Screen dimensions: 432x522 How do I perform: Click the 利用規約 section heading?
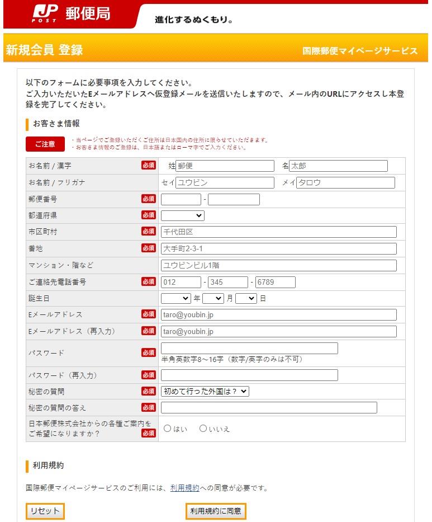coord(48,465)
